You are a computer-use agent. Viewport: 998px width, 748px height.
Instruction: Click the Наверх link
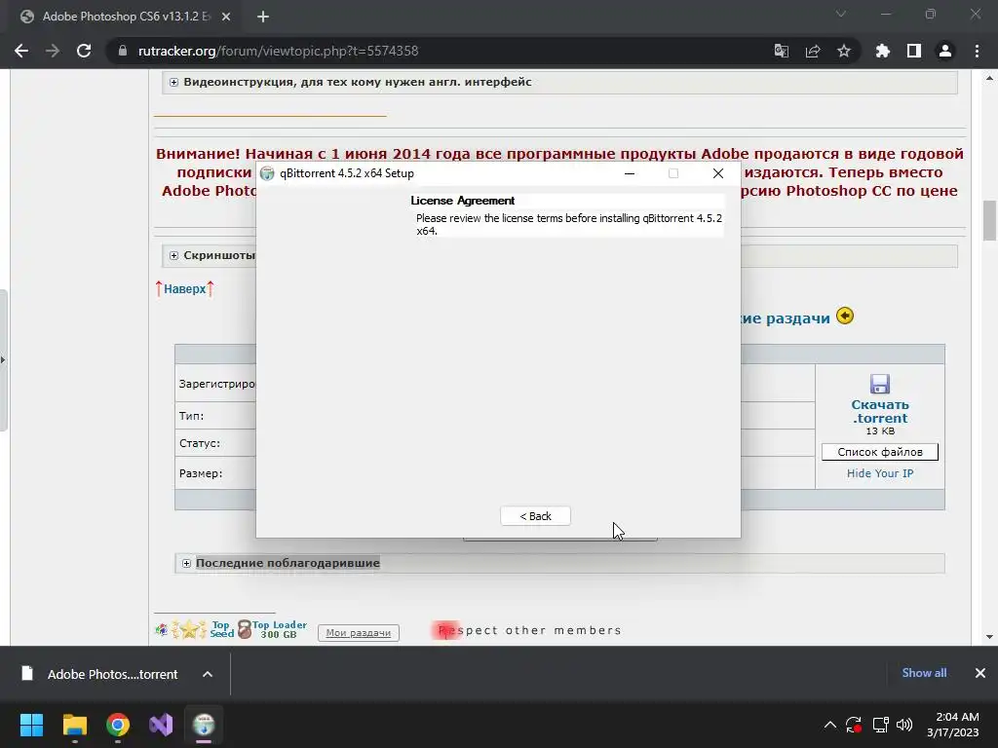pos(184,288)
